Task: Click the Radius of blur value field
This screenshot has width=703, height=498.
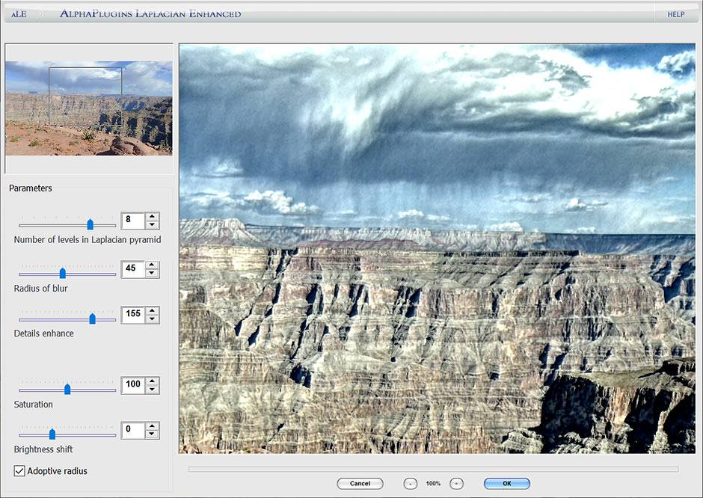Action: 132,269
